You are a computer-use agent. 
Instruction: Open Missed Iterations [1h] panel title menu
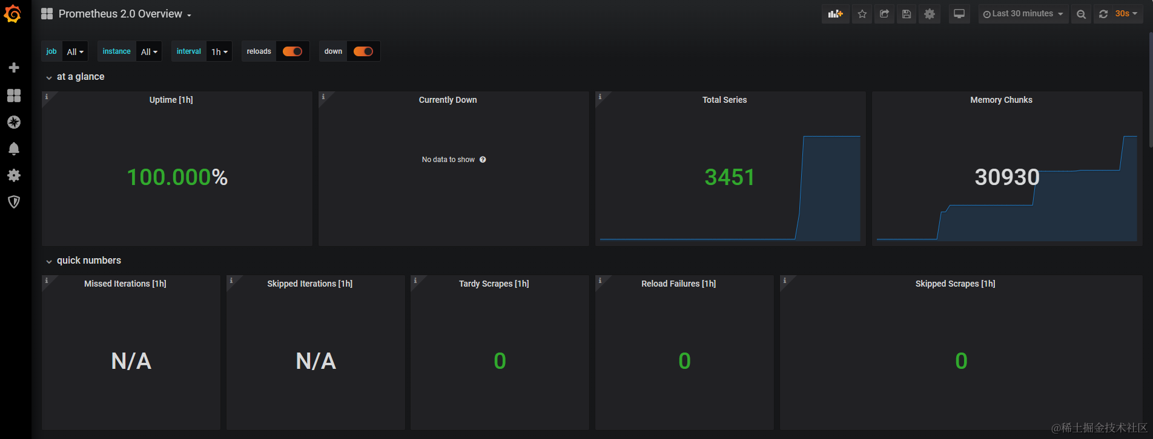pos(125,284)
